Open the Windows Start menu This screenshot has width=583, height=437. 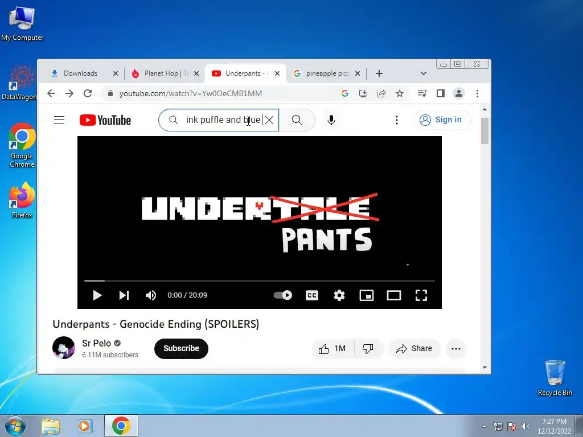[x=15, y=426]
